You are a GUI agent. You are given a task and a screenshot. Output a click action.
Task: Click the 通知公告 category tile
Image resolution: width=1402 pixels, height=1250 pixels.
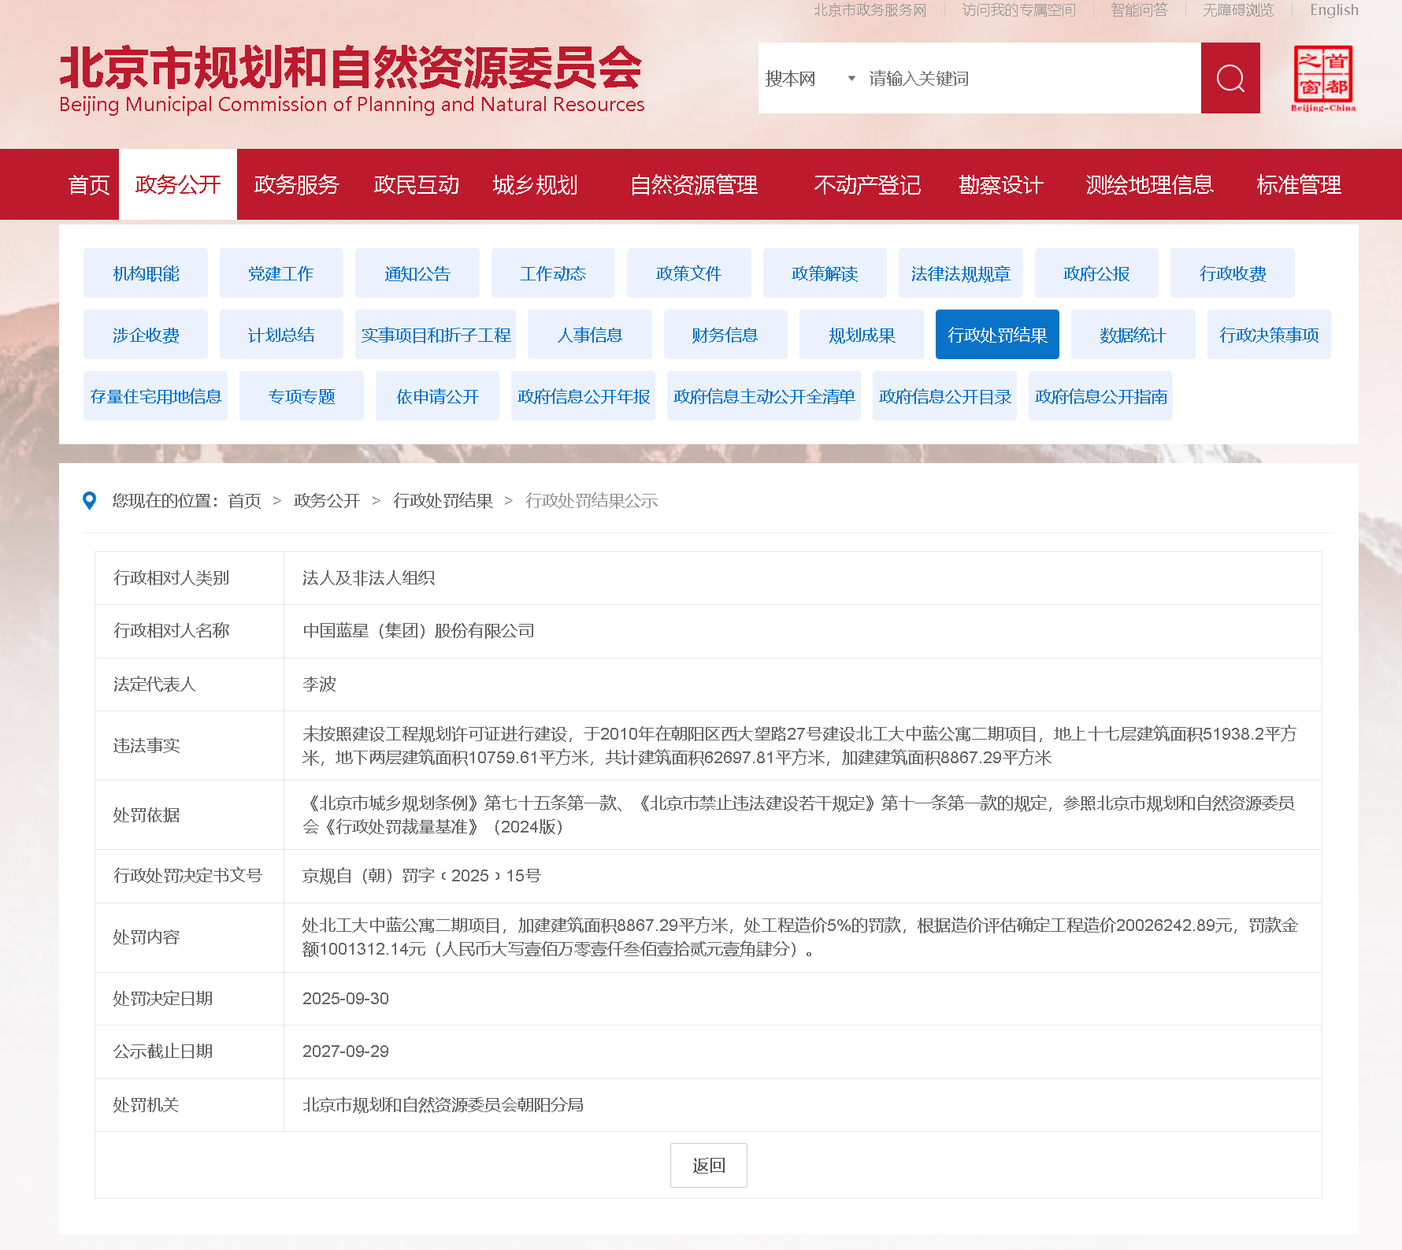[417, 273]
